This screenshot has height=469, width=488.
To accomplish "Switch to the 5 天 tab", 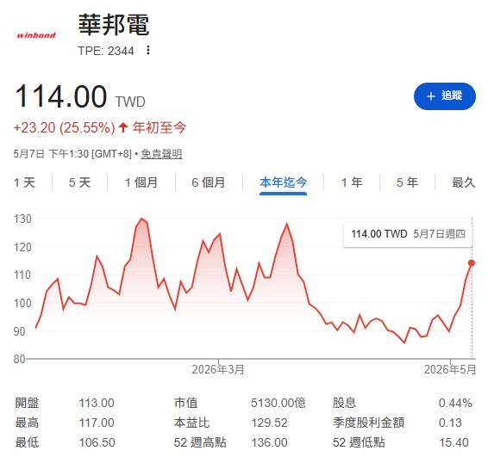I will 79,182.
